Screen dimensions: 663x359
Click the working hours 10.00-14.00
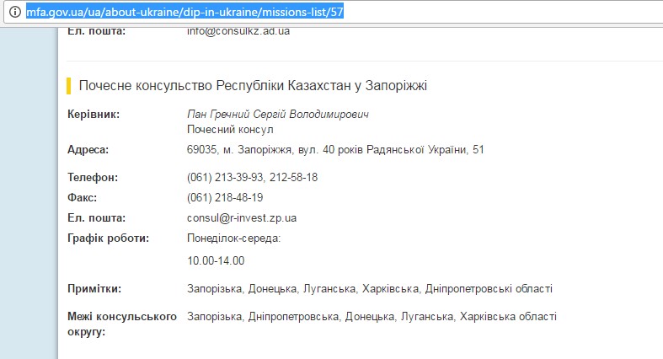click(216, 260)
